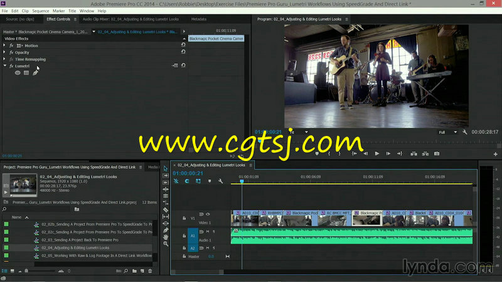Step forward one frame
This screenshot has width=502, height=282.
(x=388, y=154)
